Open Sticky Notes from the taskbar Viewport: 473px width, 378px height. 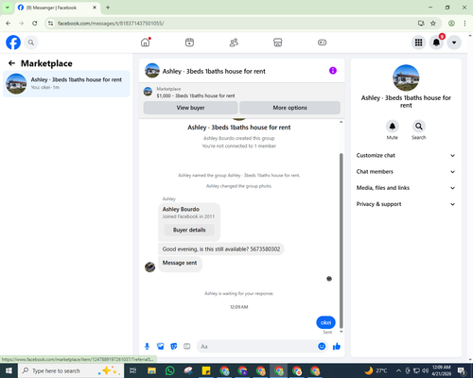(x=206, y=370)
